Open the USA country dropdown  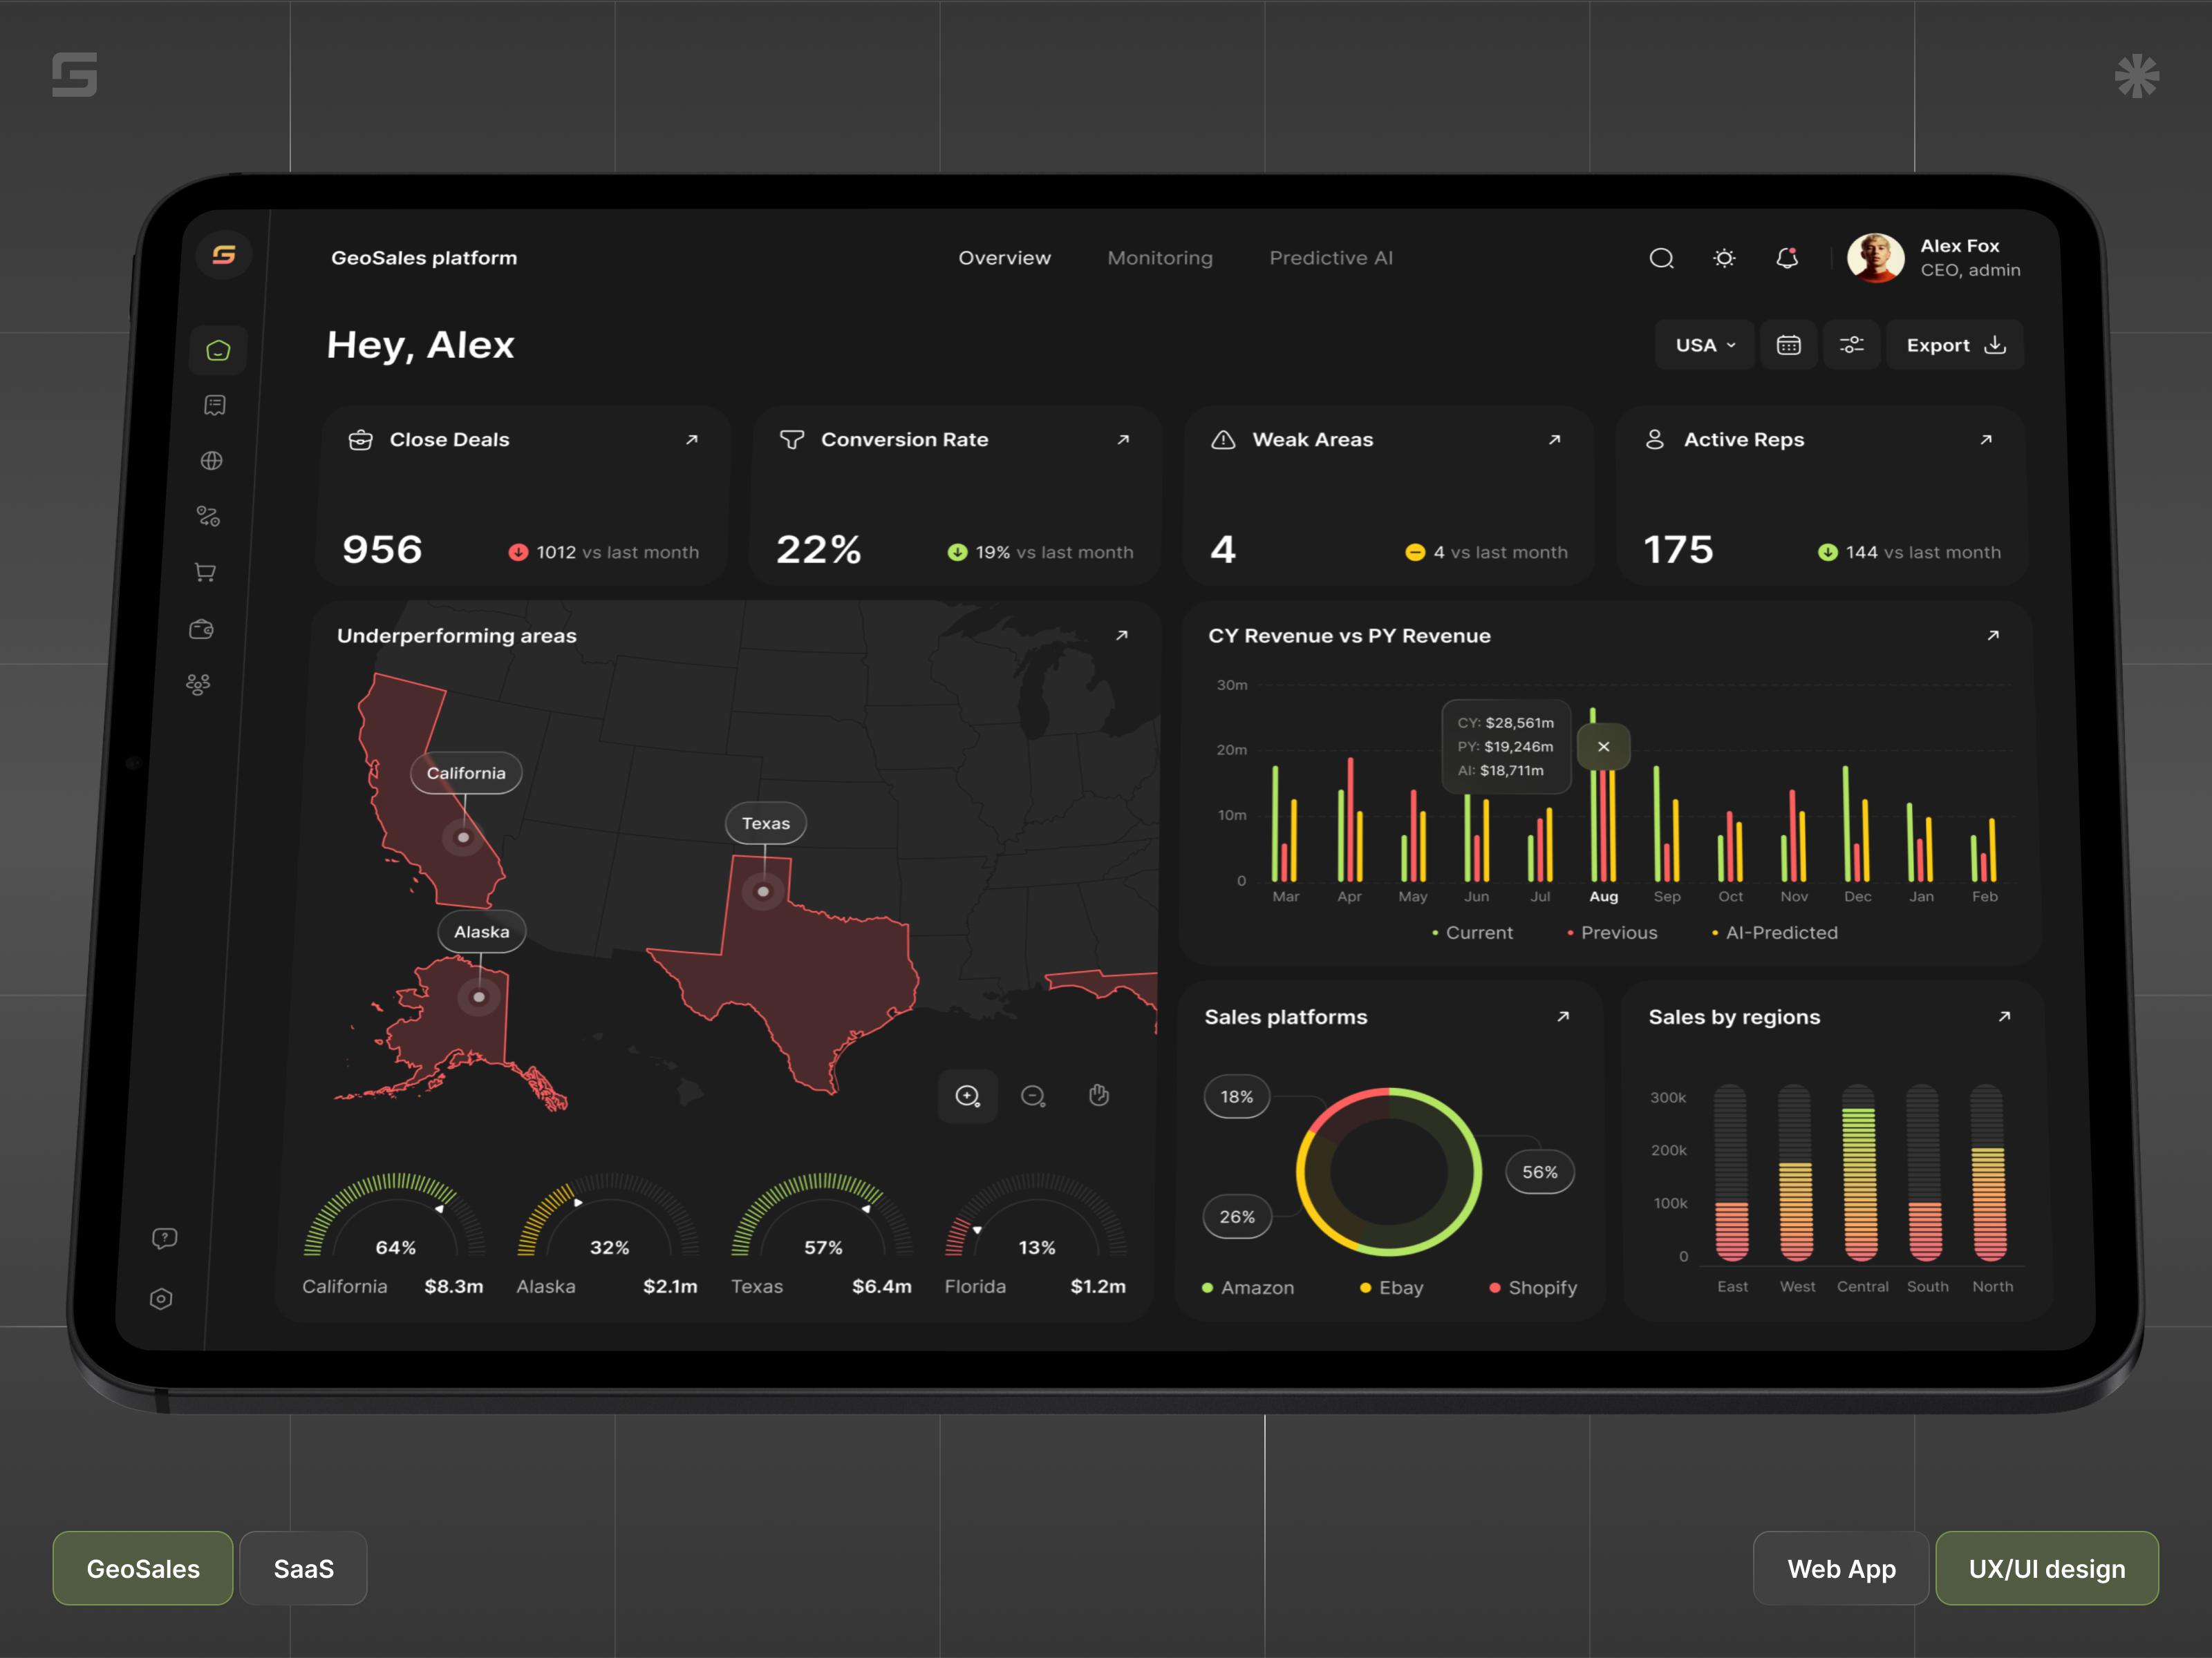1704,345
